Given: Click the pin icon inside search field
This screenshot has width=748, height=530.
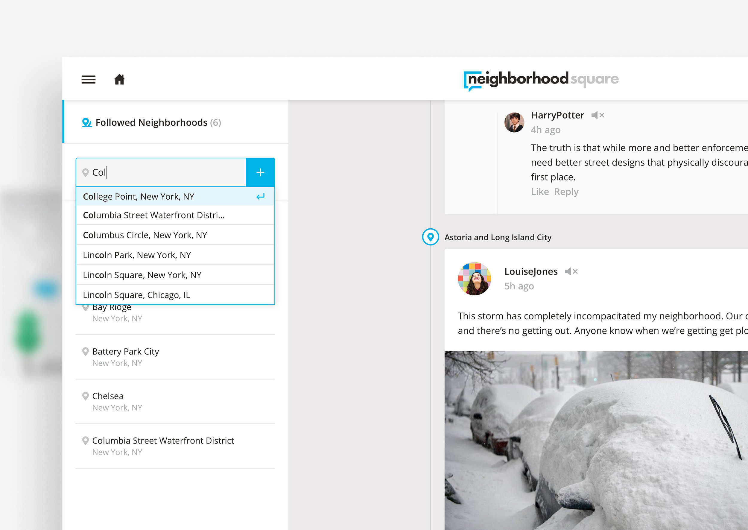Looking at the screenshot, I should click(86, 172).
